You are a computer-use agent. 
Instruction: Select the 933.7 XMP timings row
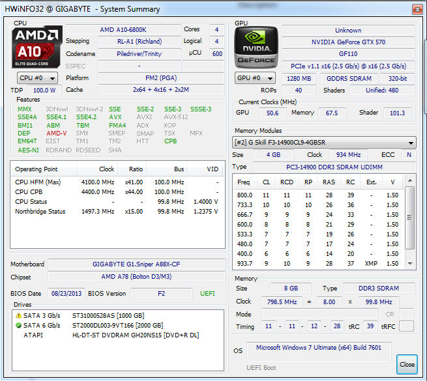pyautogui.click(x=318, y=264)
